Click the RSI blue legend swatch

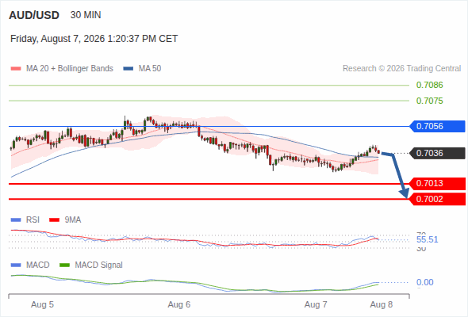tap(16, 220)
